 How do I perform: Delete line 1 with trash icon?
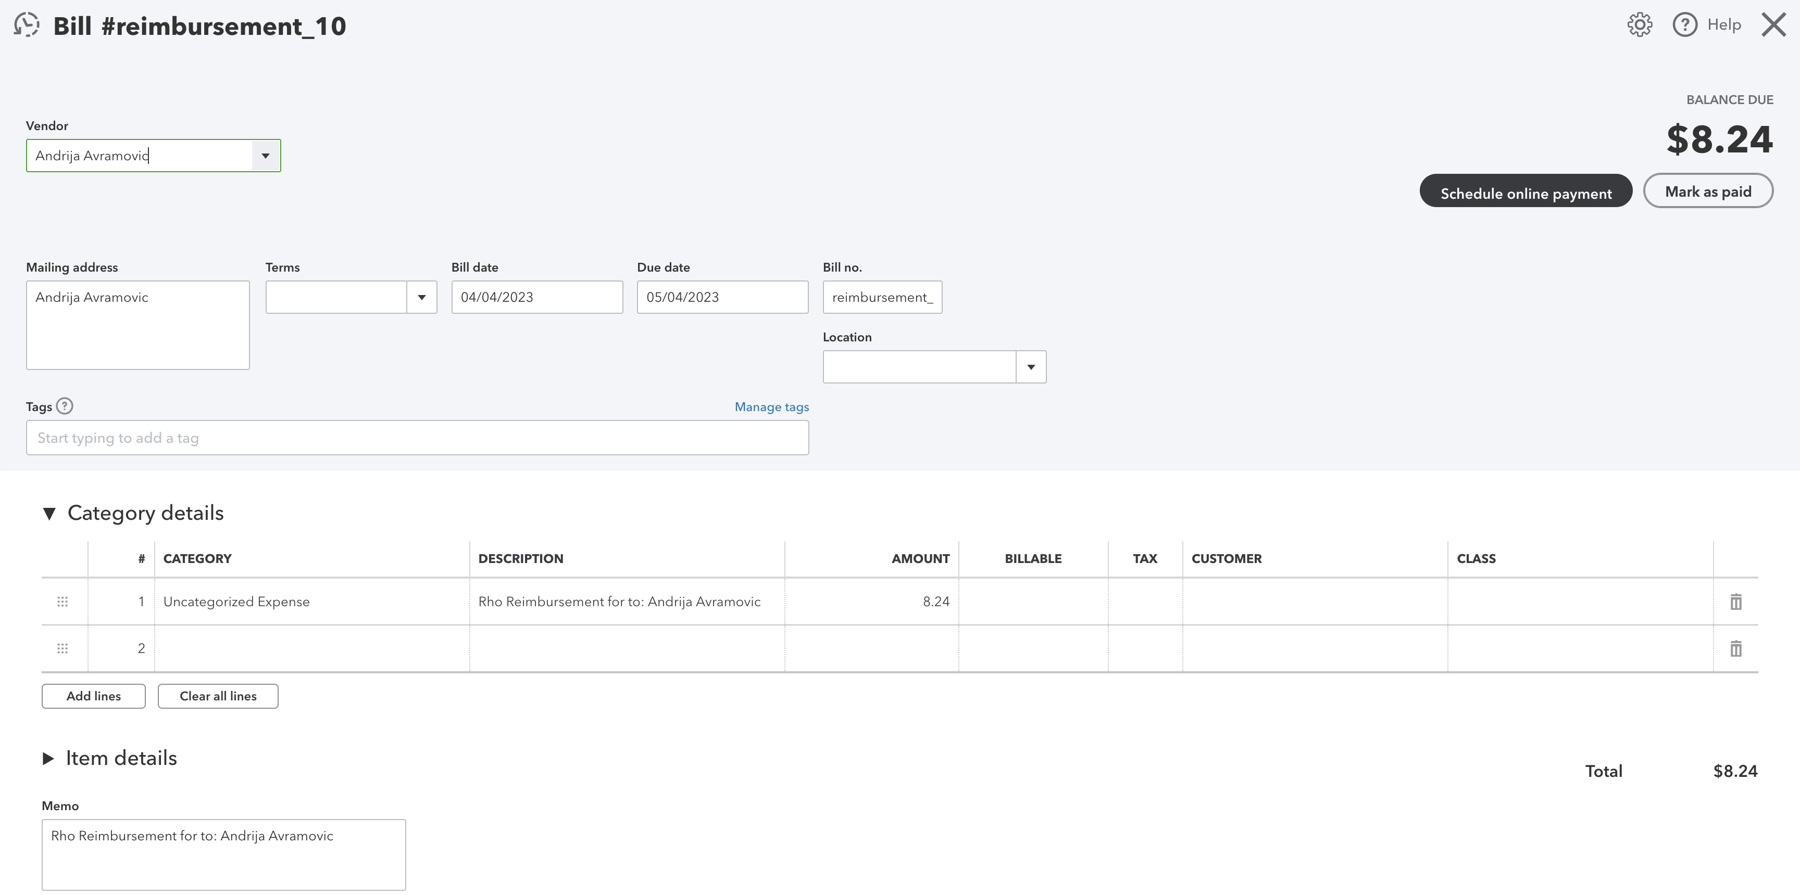1736,601
